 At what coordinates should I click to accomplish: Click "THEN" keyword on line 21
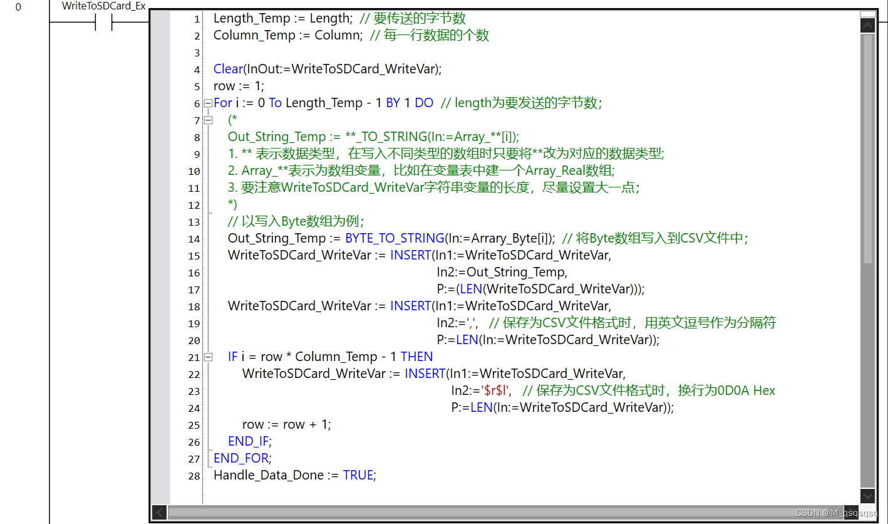click(417, 357)
